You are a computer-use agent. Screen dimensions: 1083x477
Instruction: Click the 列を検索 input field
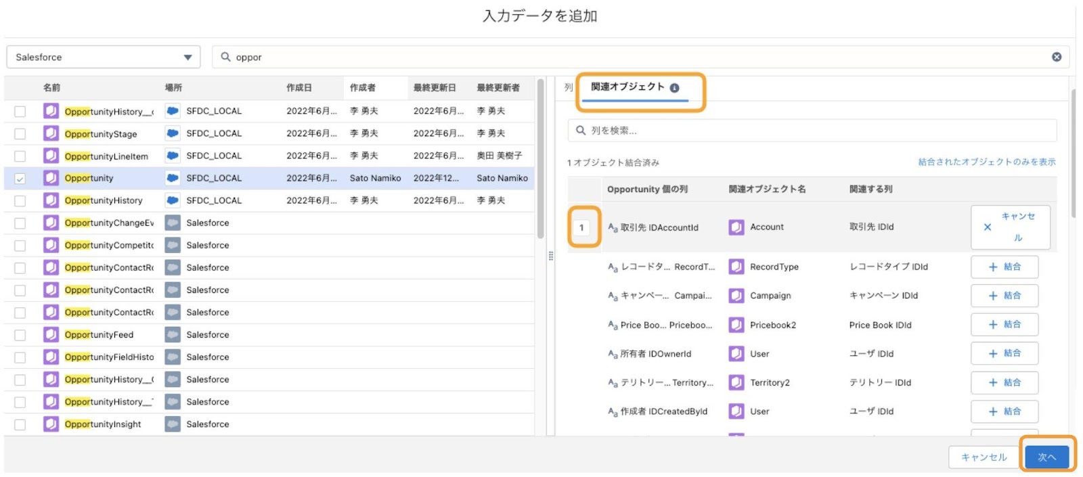click(812, 130)
